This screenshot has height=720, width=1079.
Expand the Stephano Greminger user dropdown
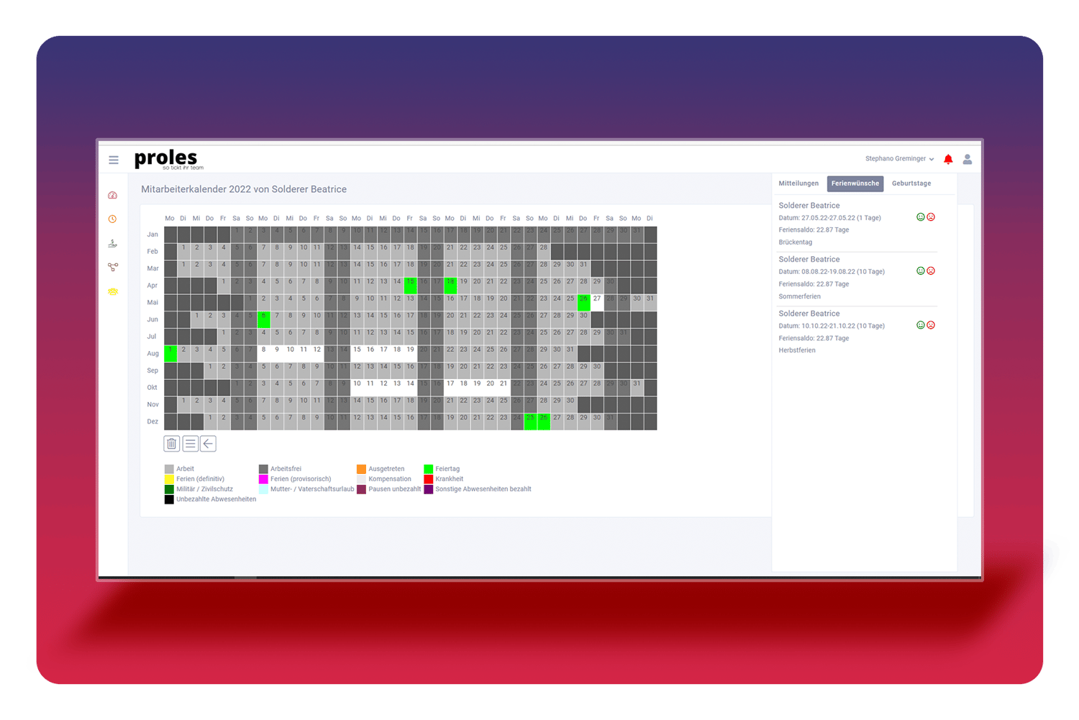899,159
